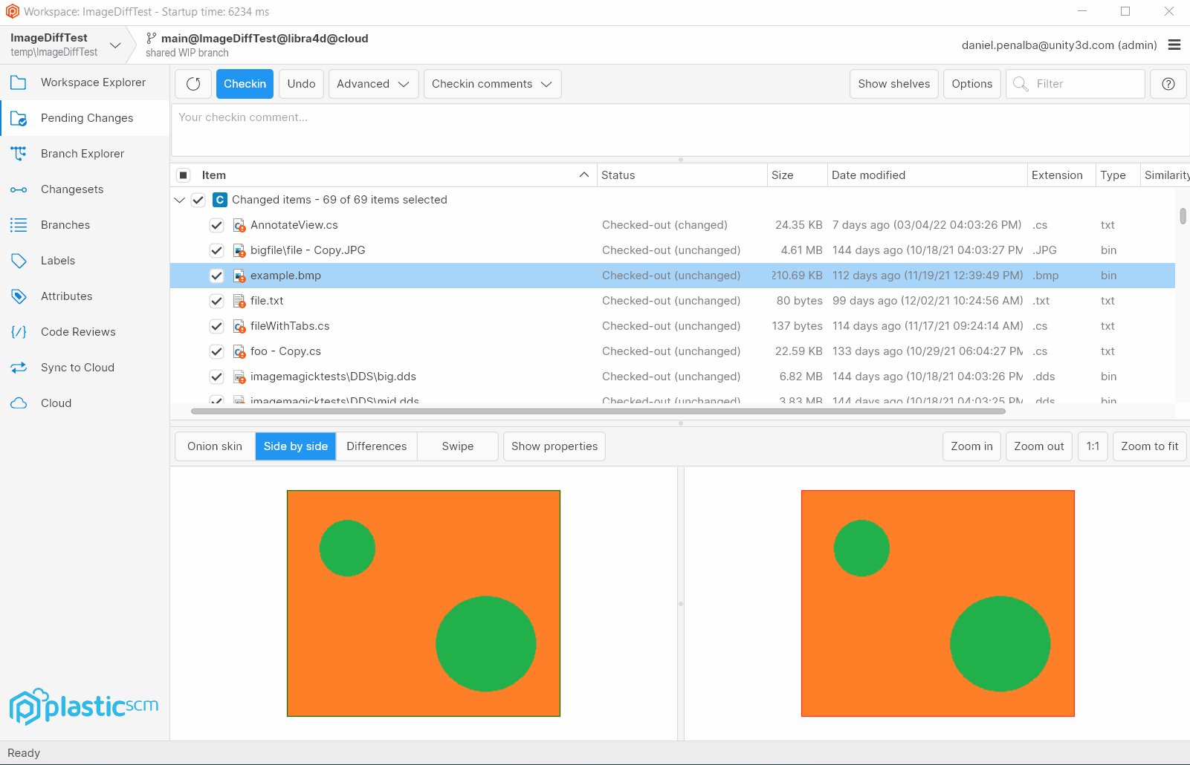
Task: Click the Checkin button
Action: 245,83
